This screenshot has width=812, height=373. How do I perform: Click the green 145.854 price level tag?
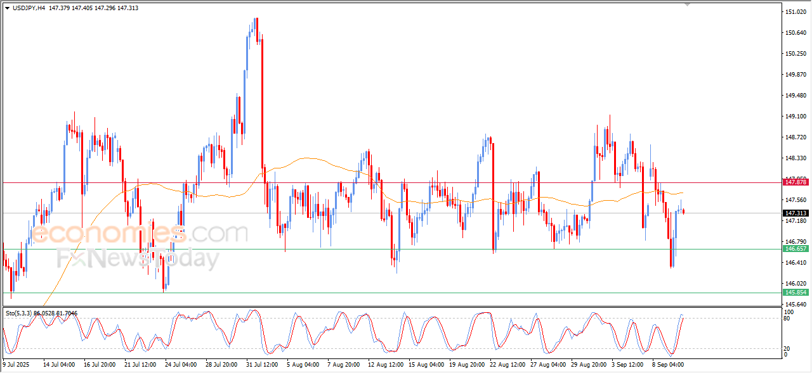pyautogui.click(x=796, y=293)
